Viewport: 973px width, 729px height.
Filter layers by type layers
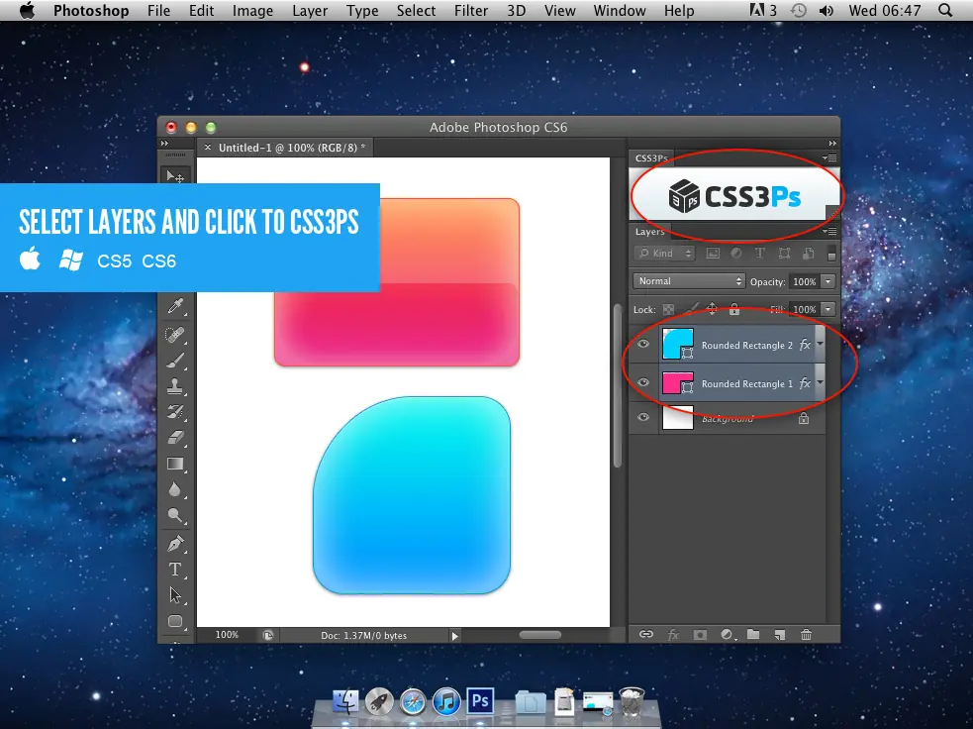[x=759, y=254]
